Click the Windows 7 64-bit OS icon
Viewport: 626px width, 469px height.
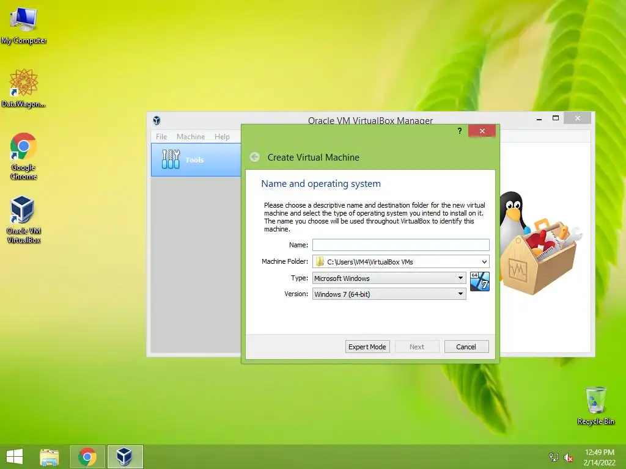pos(479,282)
